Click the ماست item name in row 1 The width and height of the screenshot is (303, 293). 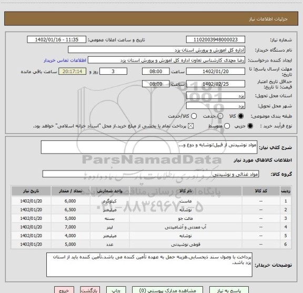(x=186, y=201)
